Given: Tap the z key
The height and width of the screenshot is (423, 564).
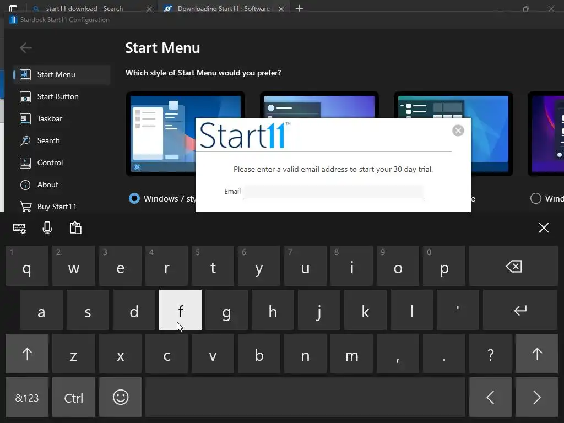Looking at the screenshot, I should [x=74, y=354].
